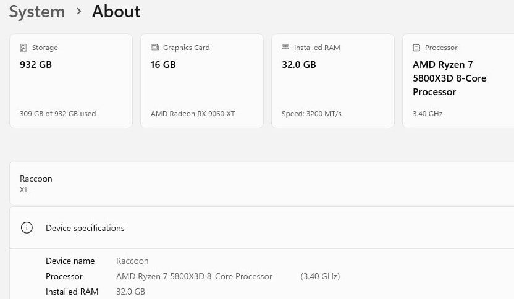
Task: Click the Installed RAM icon
Action: (x=285, y=47)
